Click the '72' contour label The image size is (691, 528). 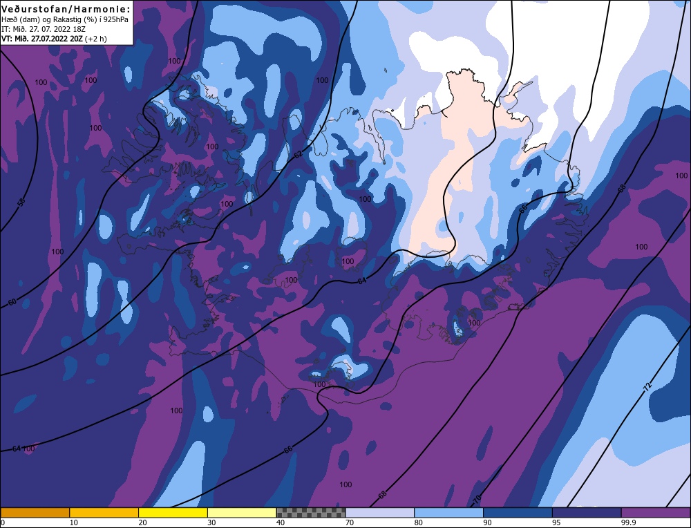(647, 388)
